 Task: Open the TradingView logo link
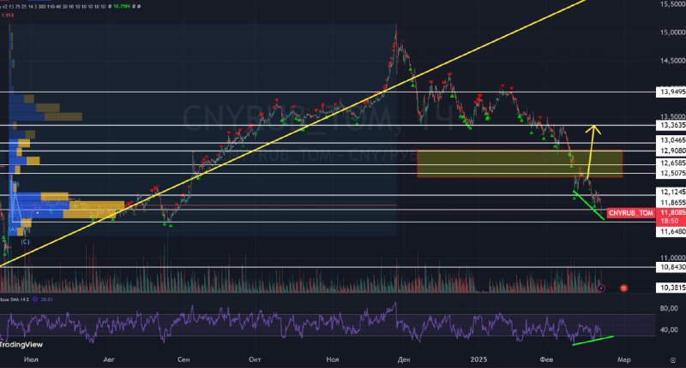point(21,344)
